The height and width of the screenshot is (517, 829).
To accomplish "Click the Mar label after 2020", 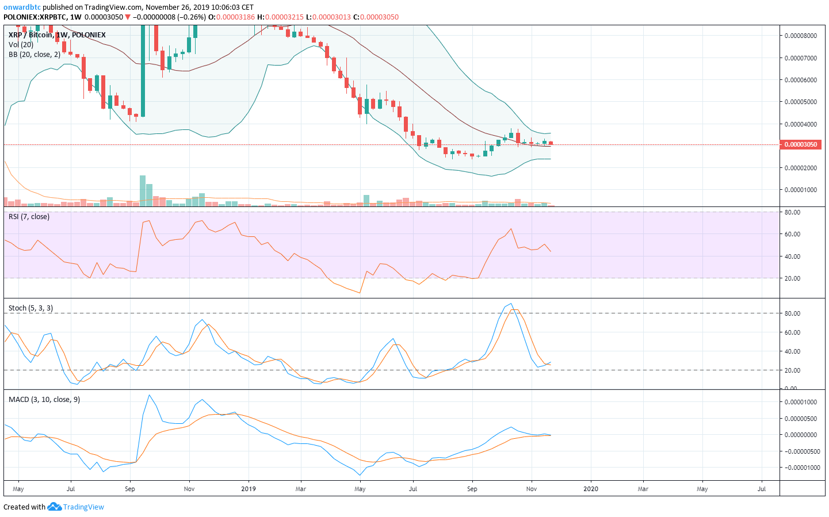I will click(x=643, y=489).
